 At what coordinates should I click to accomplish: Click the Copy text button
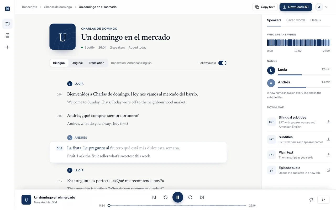click(265, 7)
